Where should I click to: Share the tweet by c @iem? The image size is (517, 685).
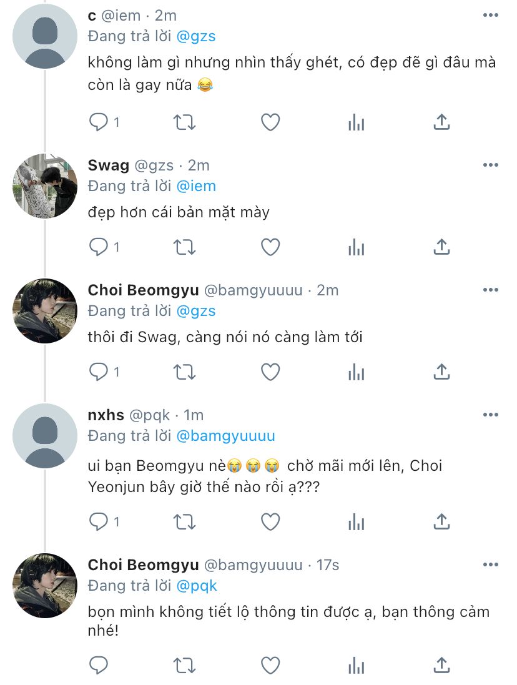click(441, 122)
